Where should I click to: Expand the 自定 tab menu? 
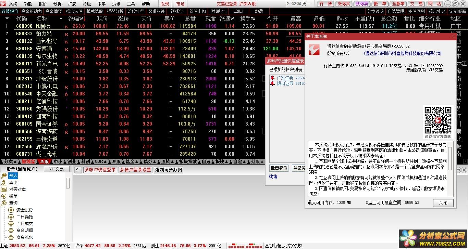coord(239,161)
